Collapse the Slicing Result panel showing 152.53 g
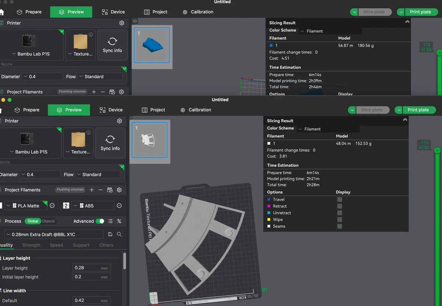 click(x=405, y=120)
